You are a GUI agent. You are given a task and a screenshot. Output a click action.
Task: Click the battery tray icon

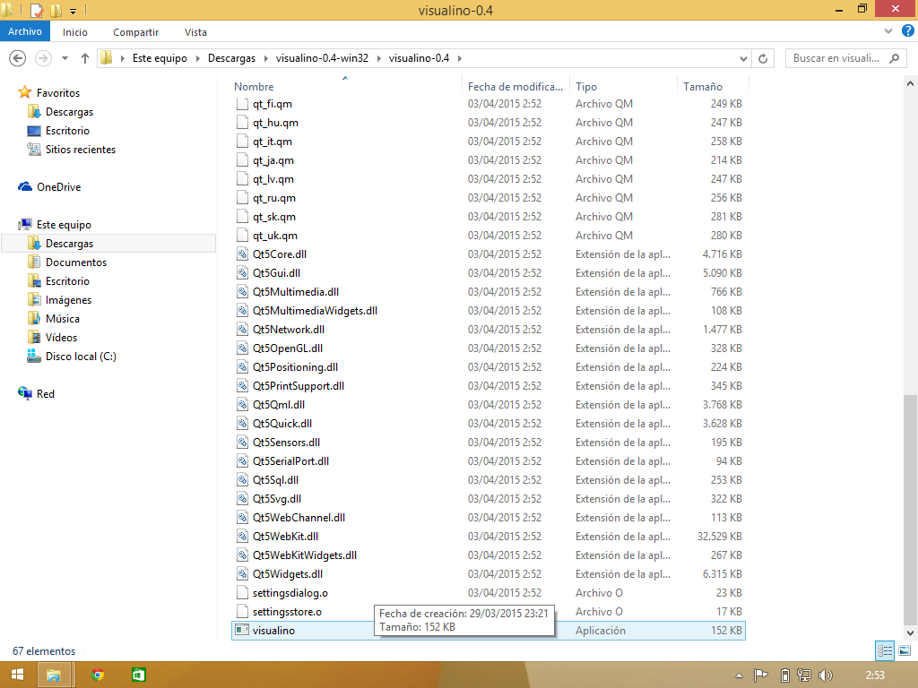click(785, 675)
